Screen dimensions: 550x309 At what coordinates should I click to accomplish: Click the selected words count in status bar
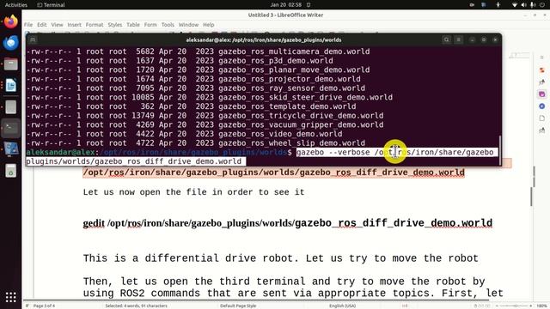[136, 306]
